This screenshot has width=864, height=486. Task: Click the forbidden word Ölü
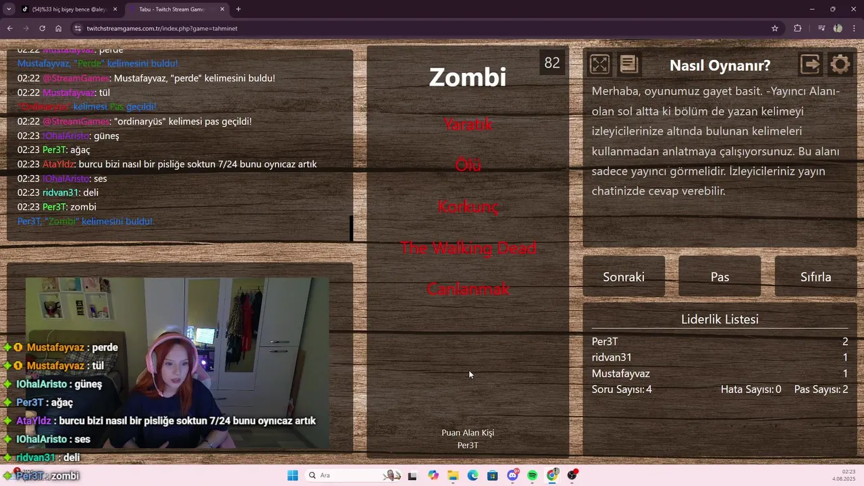tap(468, 165)
